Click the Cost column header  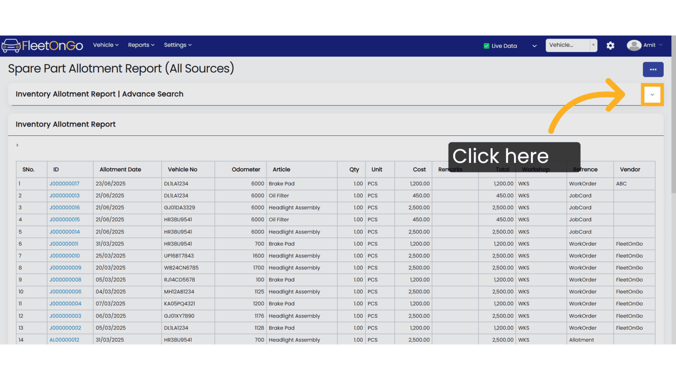(413, 169)
